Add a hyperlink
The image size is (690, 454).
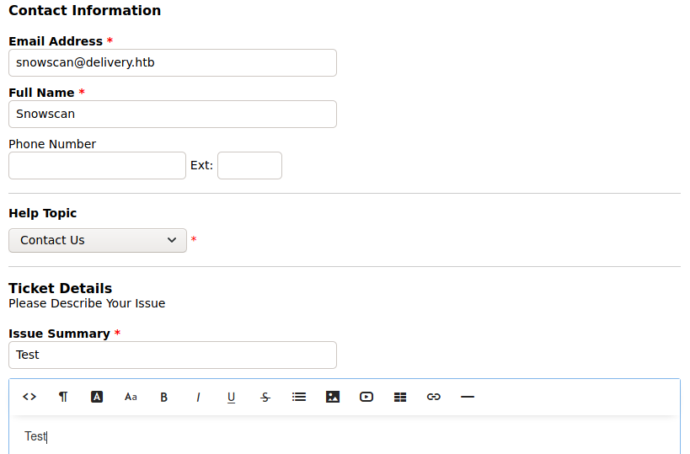pyautogui.click(x=434, y=397)
